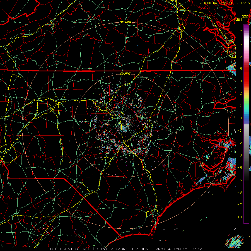The width and height of the screenshot is (251, 251).
Task: Click the TH label on the color scale
Action: point(240,217)
